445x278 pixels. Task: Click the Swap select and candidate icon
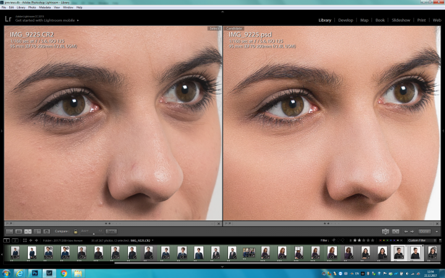(x=385, y=232)
